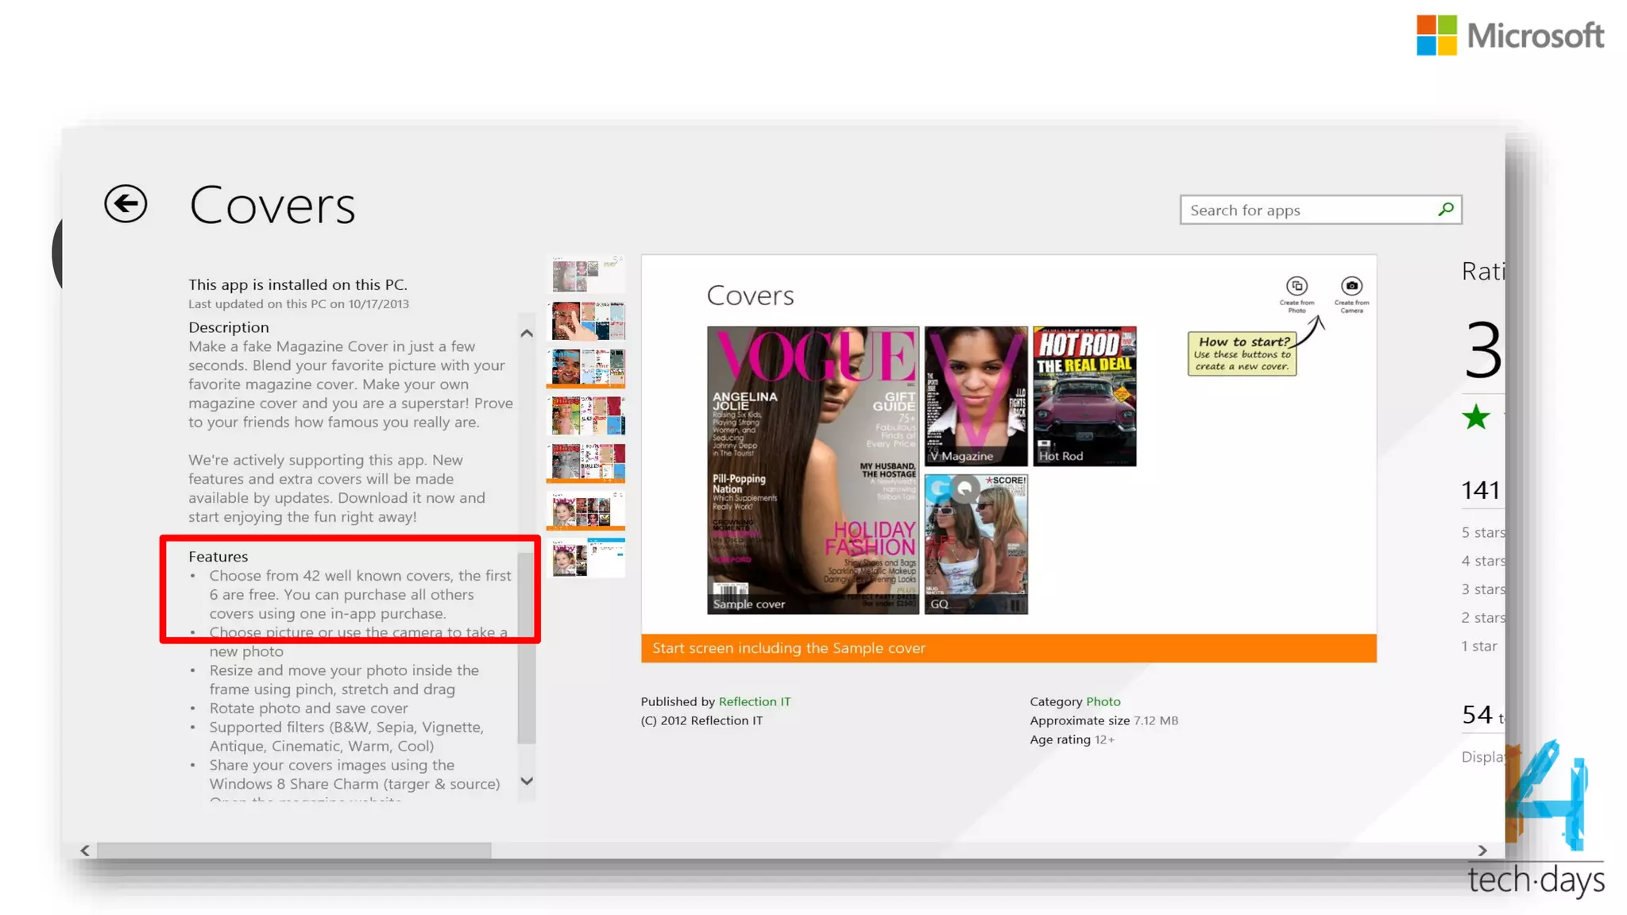Click the GQ cover tile
This screenshot has width=1627, height=915.
click(x=976, y=544)
